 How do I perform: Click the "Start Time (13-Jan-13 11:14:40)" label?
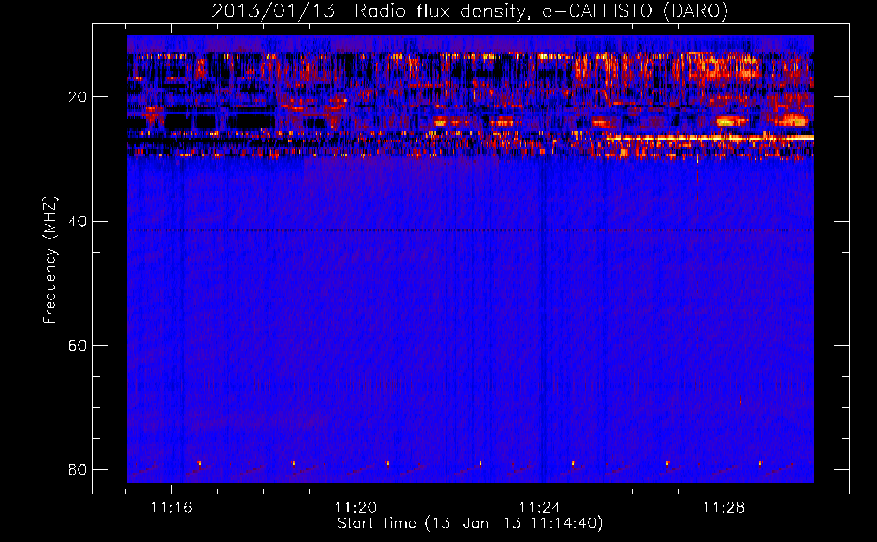point(470,524)
